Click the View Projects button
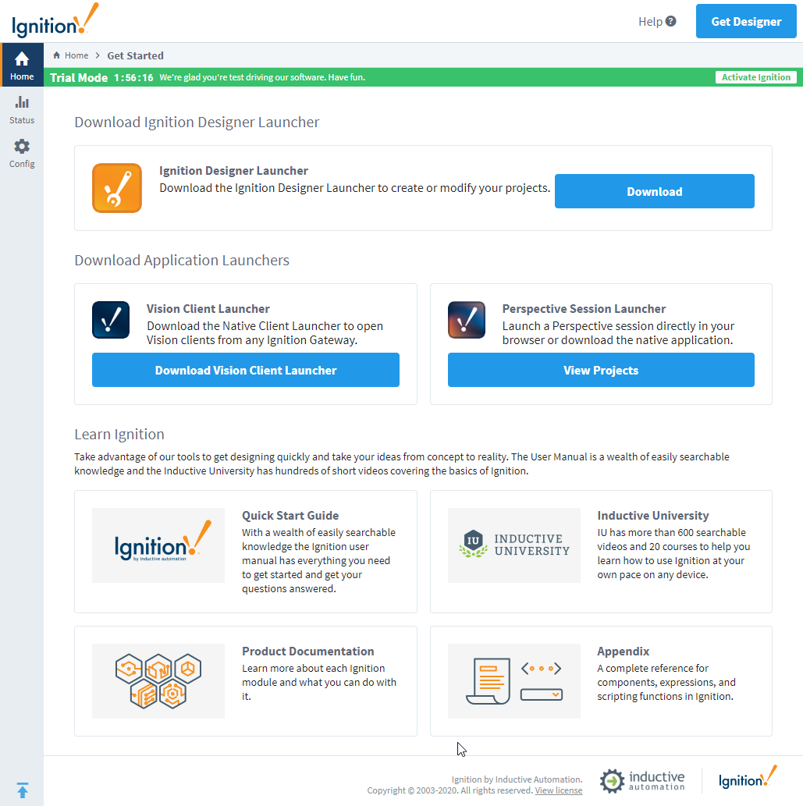This screenshot has width=803, height=806. [x=601, y=370]
